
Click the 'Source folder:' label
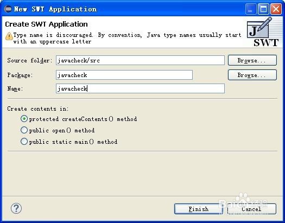coord(30,60)
